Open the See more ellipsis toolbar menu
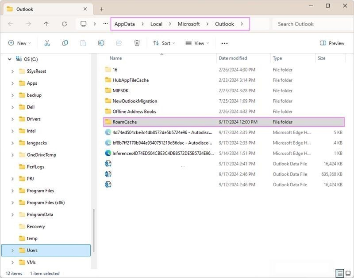The image size is (354, 278). pos(224,43)
